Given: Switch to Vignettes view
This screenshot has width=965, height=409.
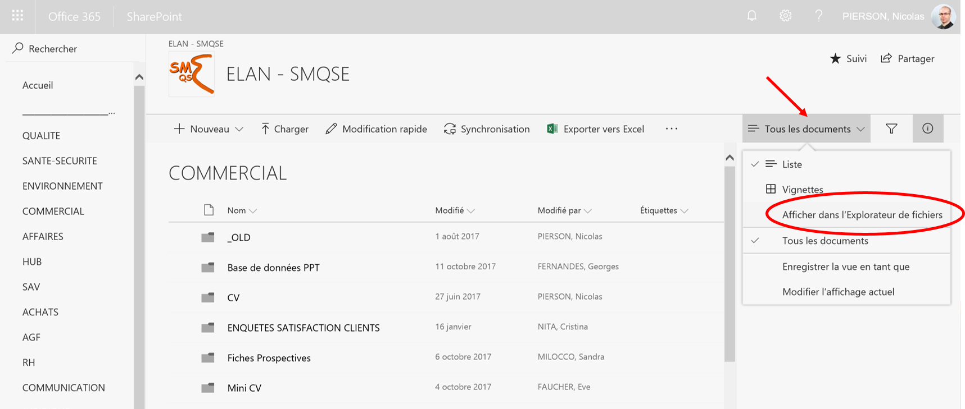Looking at the screenshot, I should pyautogui.click(x=802, y=190).
